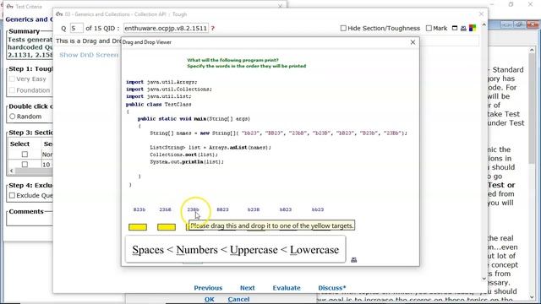Image resolution: width=541 pixels, height=304 pixels.
Task: Click the key icon in the question window title
Action: click(59, 14)
